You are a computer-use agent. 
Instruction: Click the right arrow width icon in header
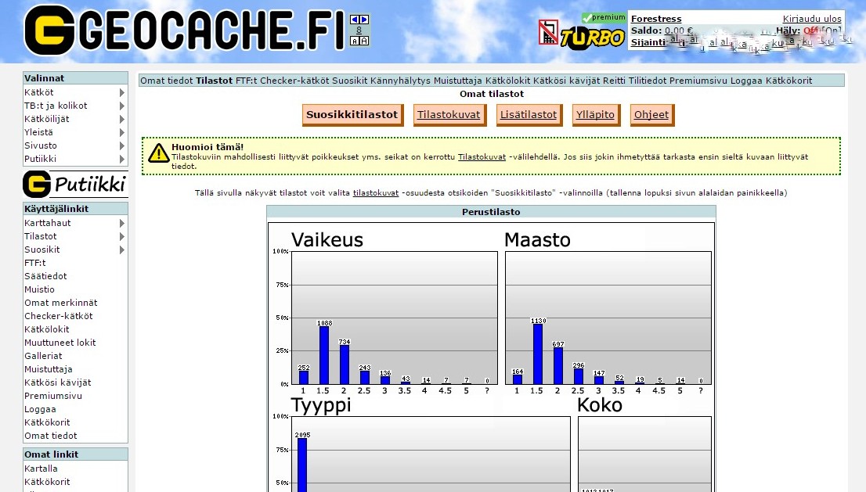(x=364, y=20)
